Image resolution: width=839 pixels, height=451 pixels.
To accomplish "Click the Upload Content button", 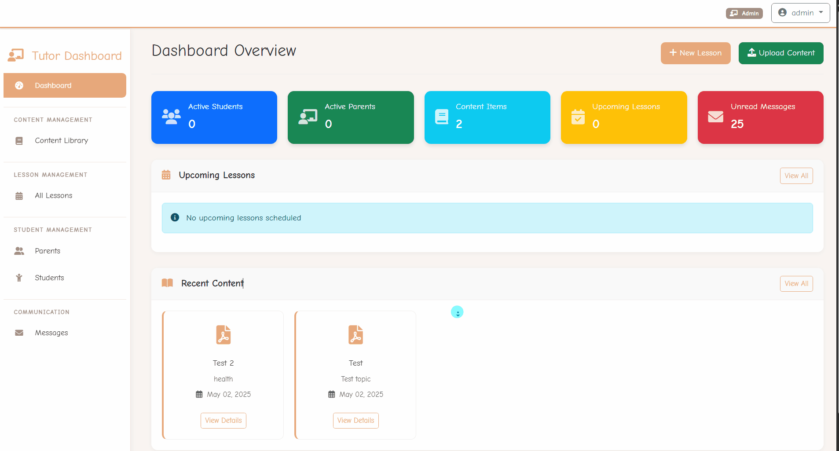I will 780,53.
